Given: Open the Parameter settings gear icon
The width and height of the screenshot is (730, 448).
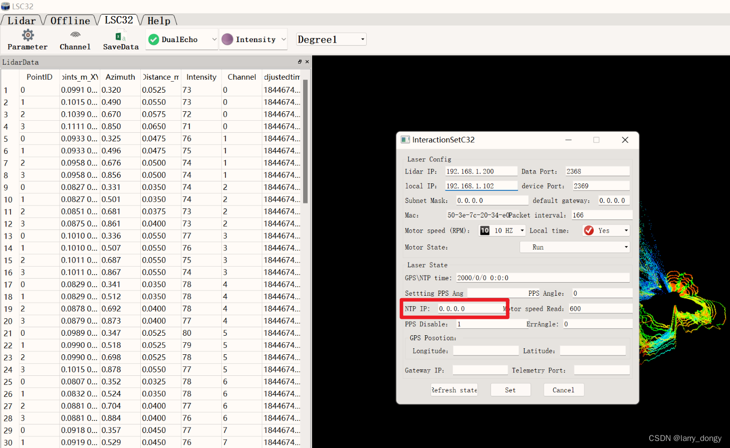Looking at the screenshot, I should click(28, 35).
